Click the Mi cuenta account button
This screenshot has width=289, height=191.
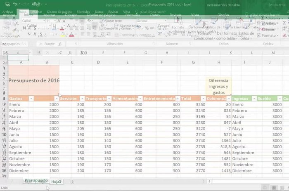coord(277,5)
